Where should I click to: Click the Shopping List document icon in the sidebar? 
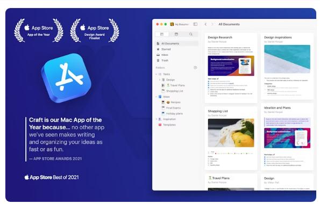(163, 91)
